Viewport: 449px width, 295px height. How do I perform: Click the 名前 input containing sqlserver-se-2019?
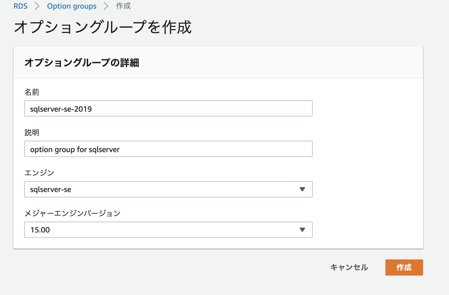pyautogui.click(x=168, y=108)
